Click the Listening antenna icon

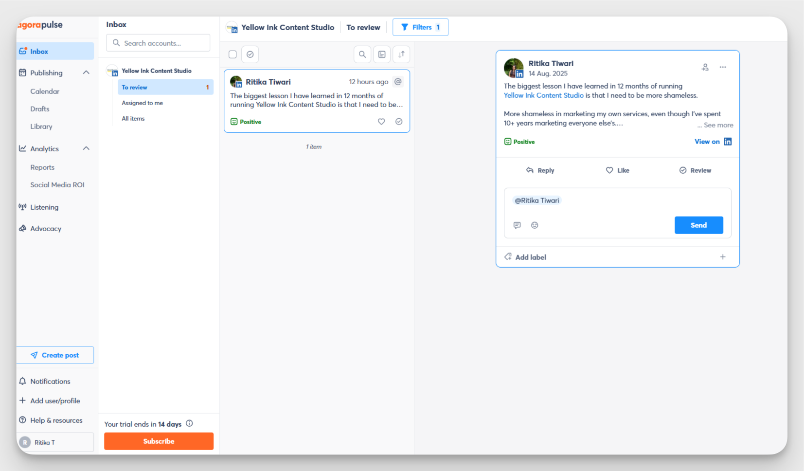[22, 207]
